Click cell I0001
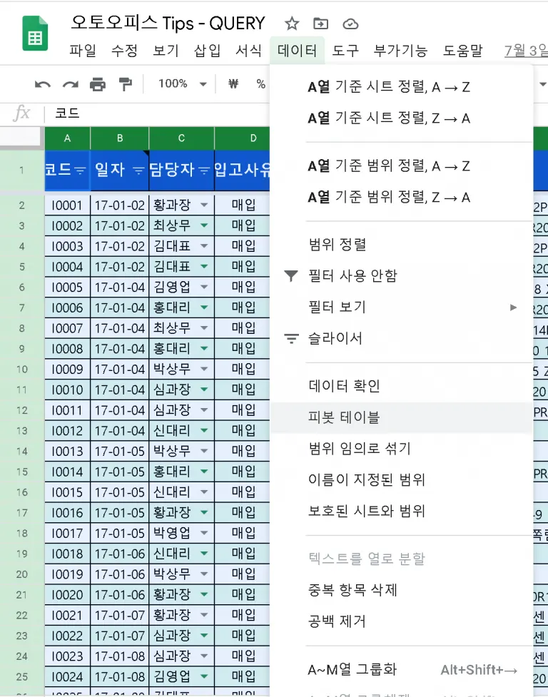 (67, 205)
